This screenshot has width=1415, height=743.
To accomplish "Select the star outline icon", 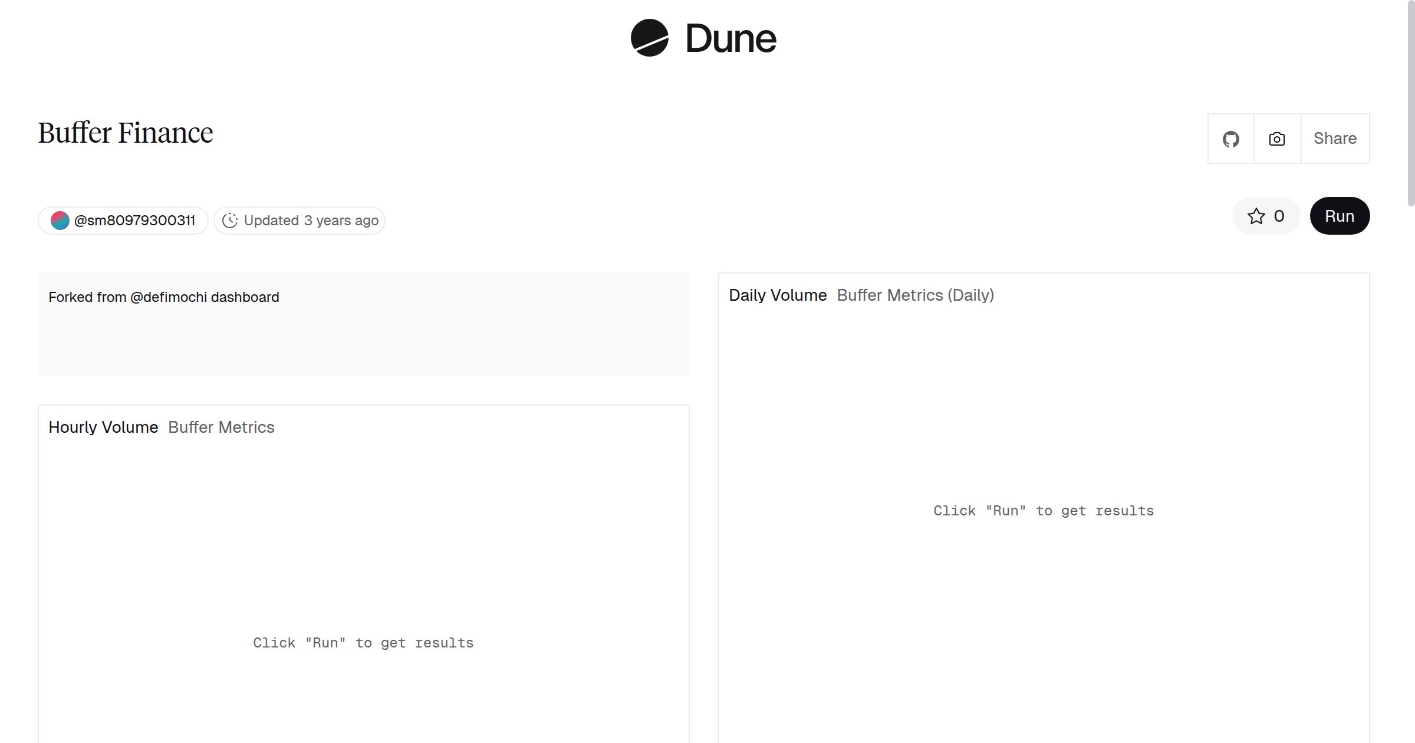I will coord(1257,216).
